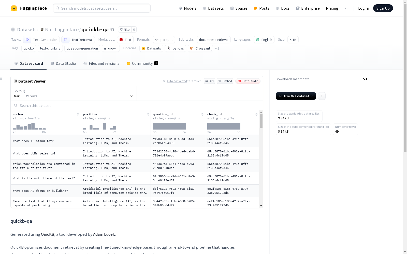Image resolution: width=407 pixels, height=254 pixels.
Task: Copy dataset name with the copy icon
Action: coord(112,29)
